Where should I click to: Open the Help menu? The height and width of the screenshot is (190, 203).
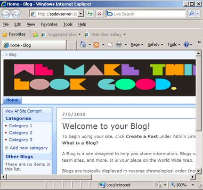[82, 25]
